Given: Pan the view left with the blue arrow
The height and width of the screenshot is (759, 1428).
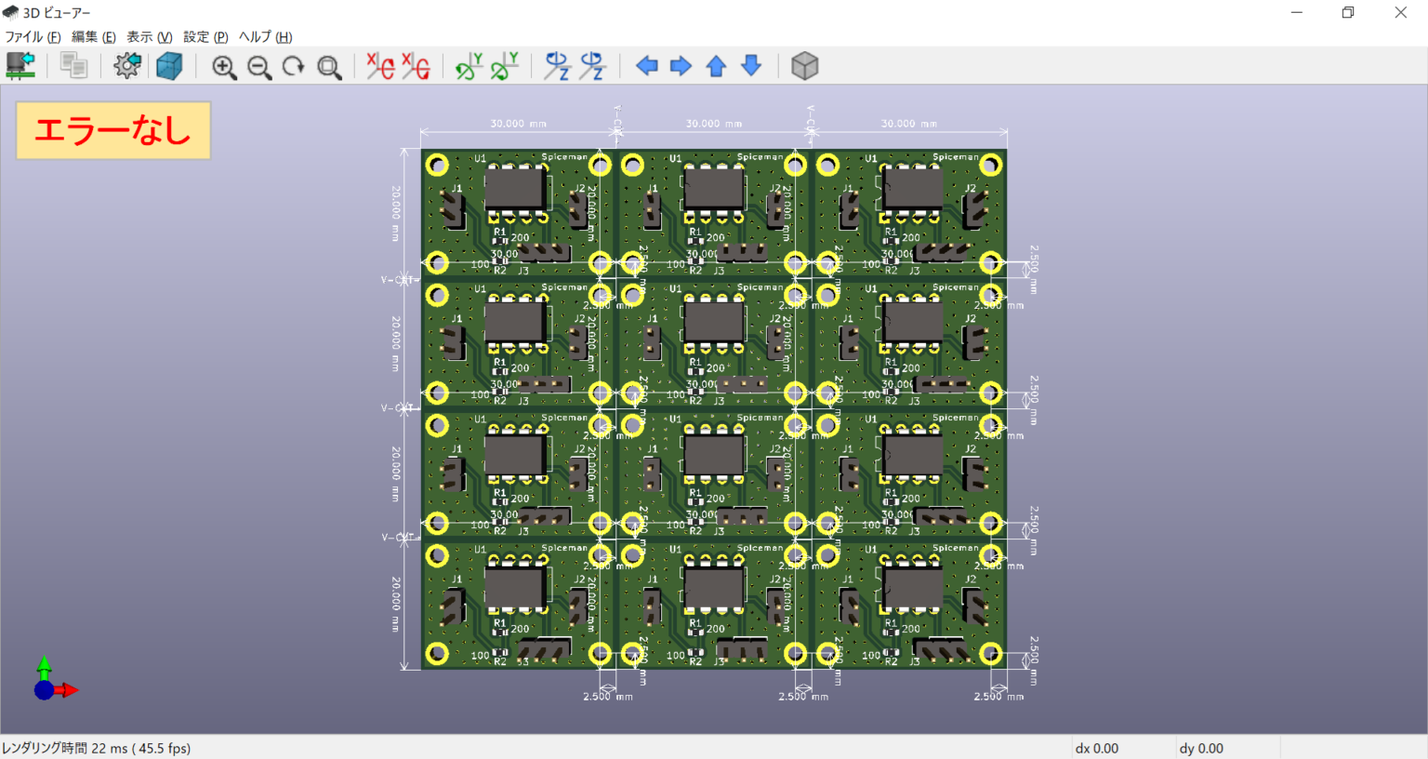Looking at the screenshot, I should 647,65.
